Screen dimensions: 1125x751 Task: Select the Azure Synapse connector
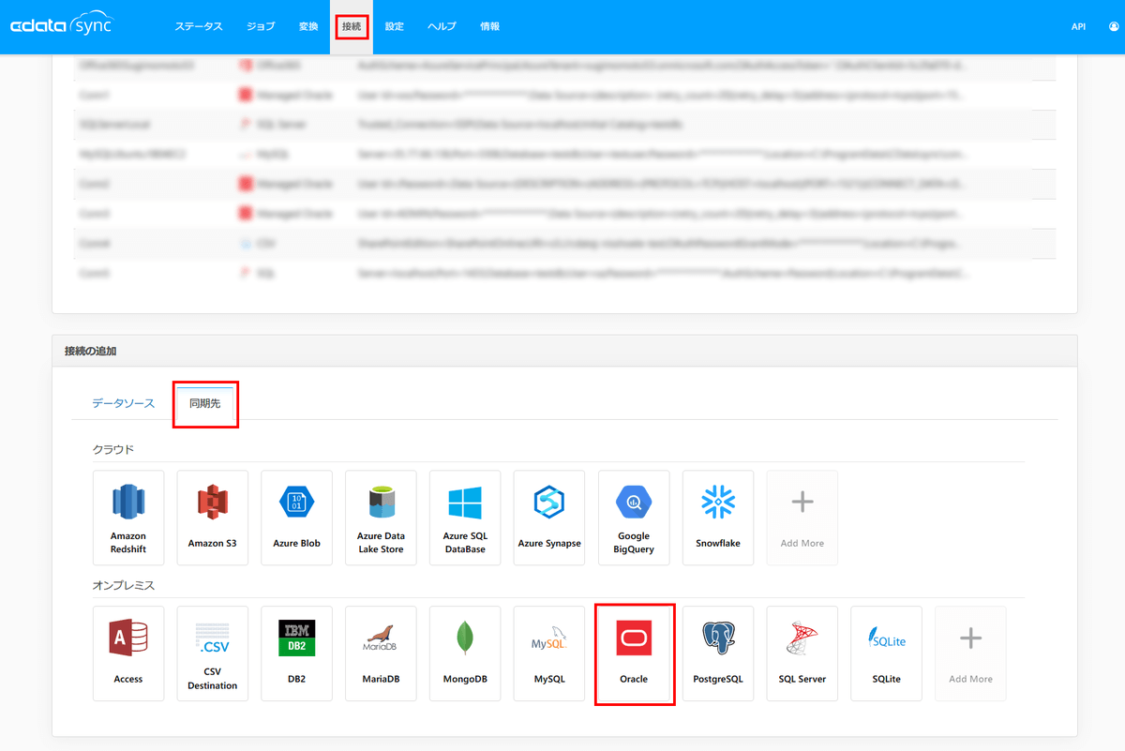pos(549,518)
